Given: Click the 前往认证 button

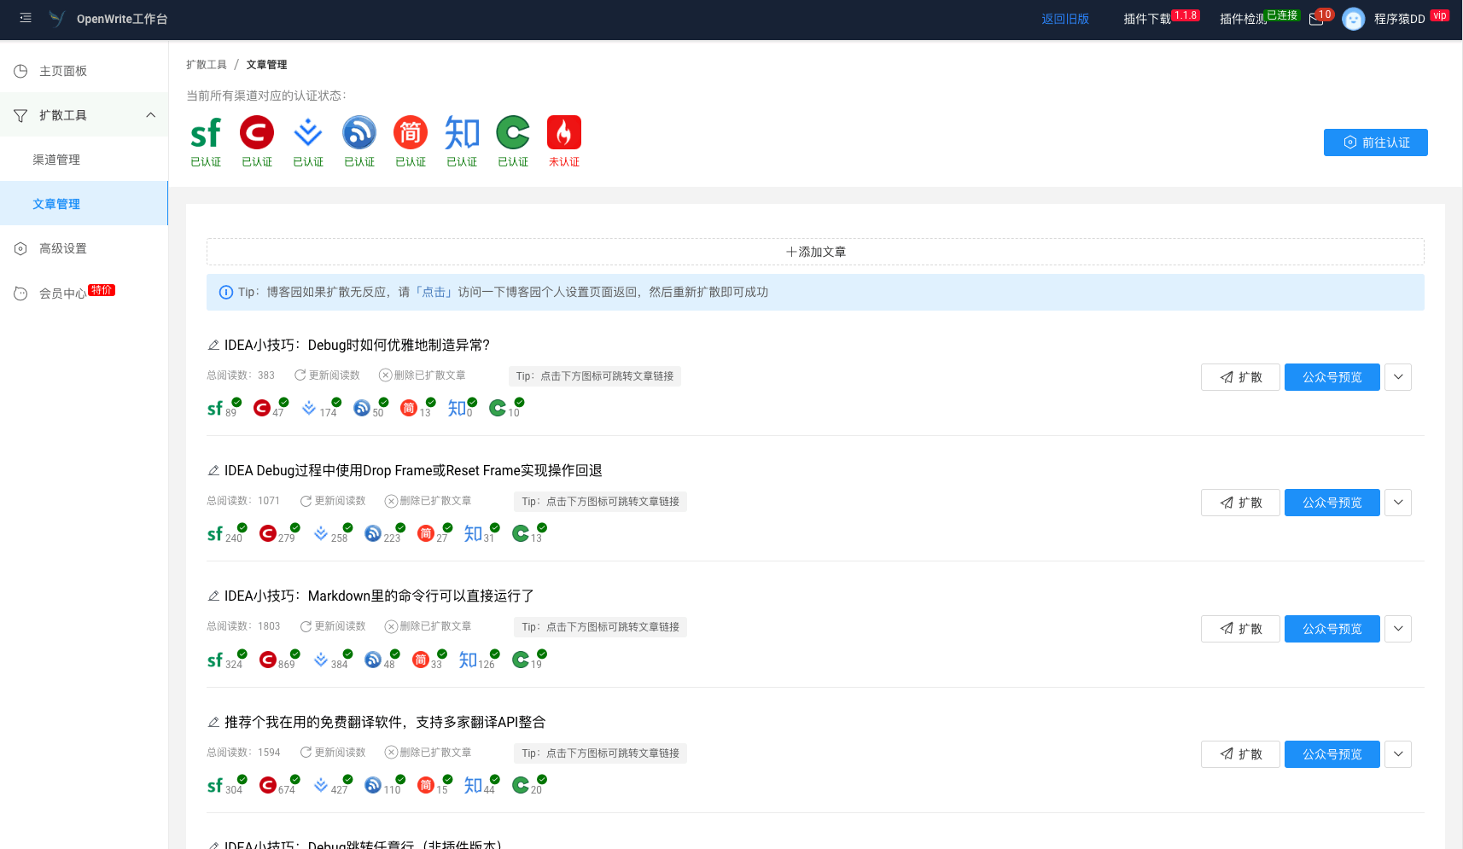Looking at the screenshot, I should (1376, 142).
